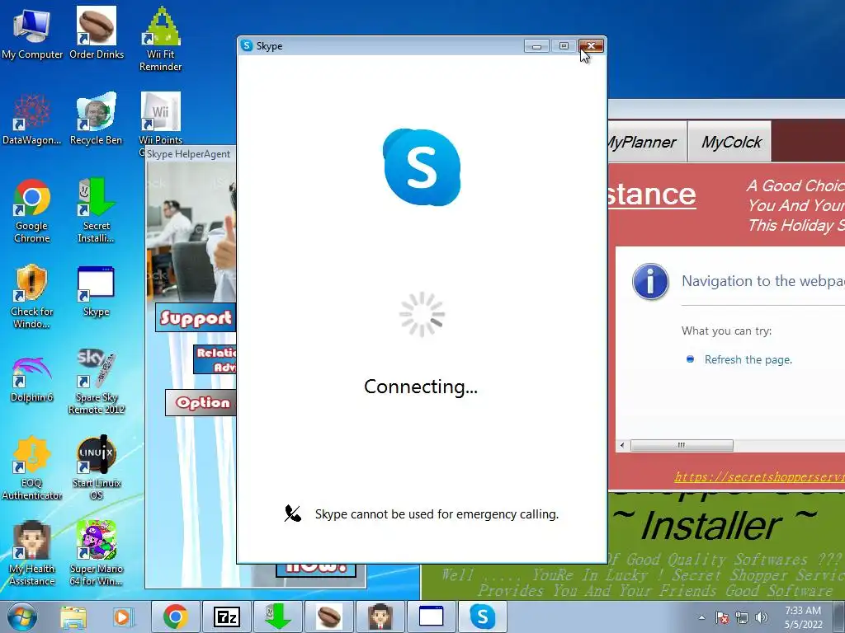
Task: Open the Dolphin 6 desktop icon
Action: tap(32, 379)
